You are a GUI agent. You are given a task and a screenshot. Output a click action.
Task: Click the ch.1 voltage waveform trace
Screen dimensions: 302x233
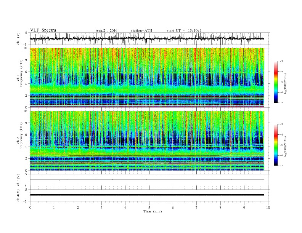147,38
